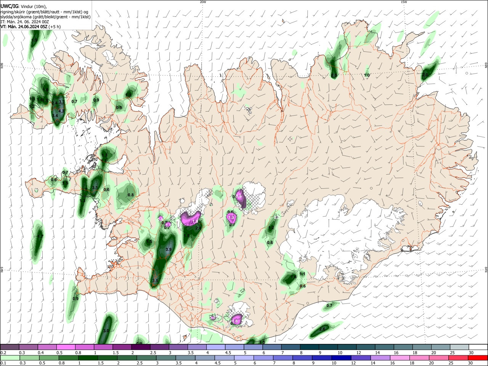The height and width of the screenshot is (366, 488).
Task: Click the 20W longitude label
Action: coord(203,2)
